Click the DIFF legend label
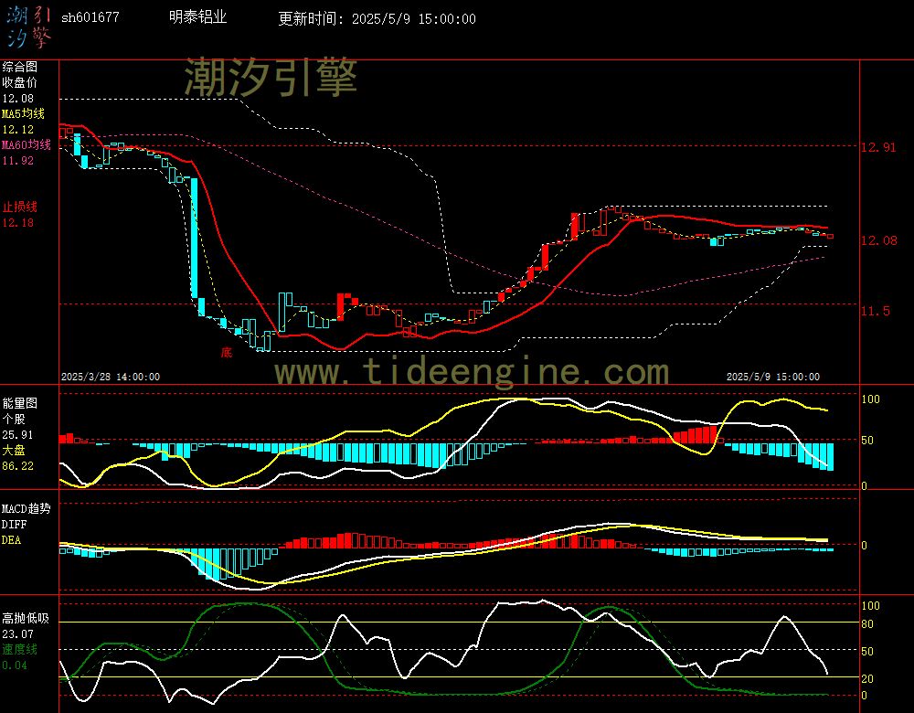Viewport: 914px width, 713px height. (x=14, y=525)
